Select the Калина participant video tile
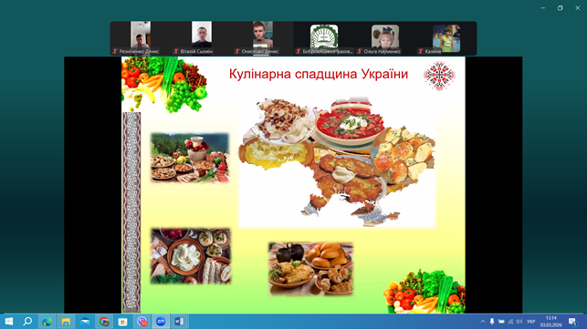 click(446, 38)
